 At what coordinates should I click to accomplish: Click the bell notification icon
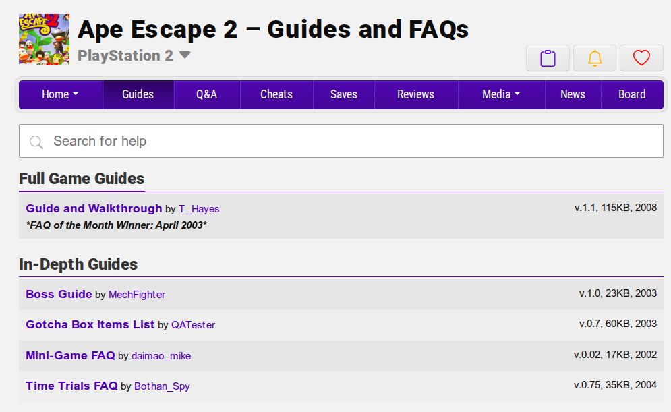click(x=595, y=58)
